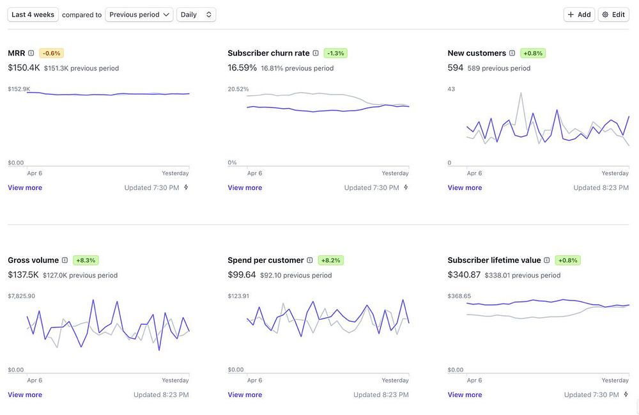The width and height of the screenshot is (639, 415).
Task: Click the Add button
Action: point(579,15)
